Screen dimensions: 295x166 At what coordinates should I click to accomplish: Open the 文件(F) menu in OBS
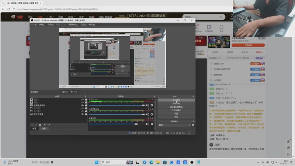point(34,24)
